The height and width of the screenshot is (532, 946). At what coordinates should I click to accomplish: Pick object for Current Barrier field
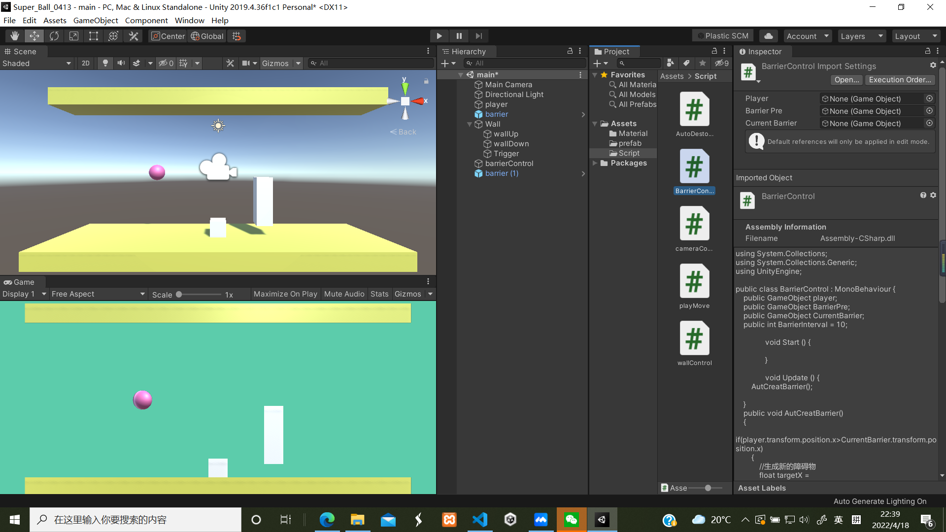(x=929, y=123)
